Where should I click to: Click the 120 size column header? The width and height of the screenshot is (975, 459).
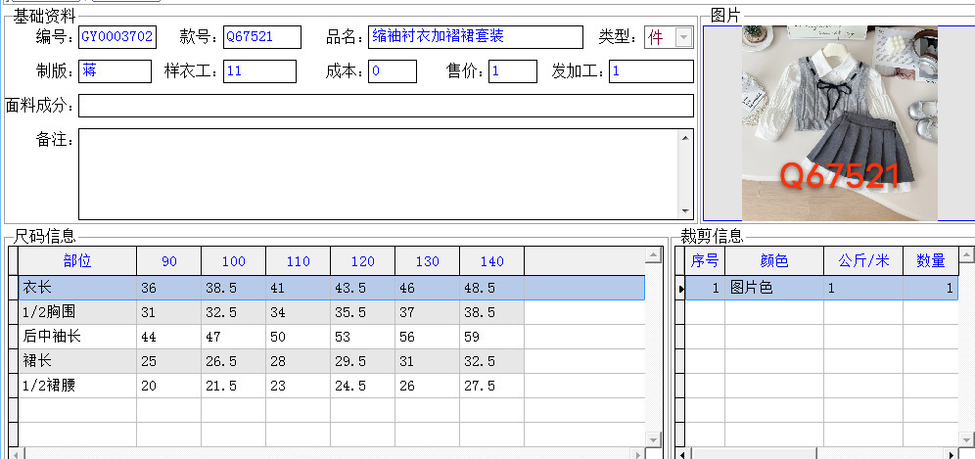[x=363, y=261]
